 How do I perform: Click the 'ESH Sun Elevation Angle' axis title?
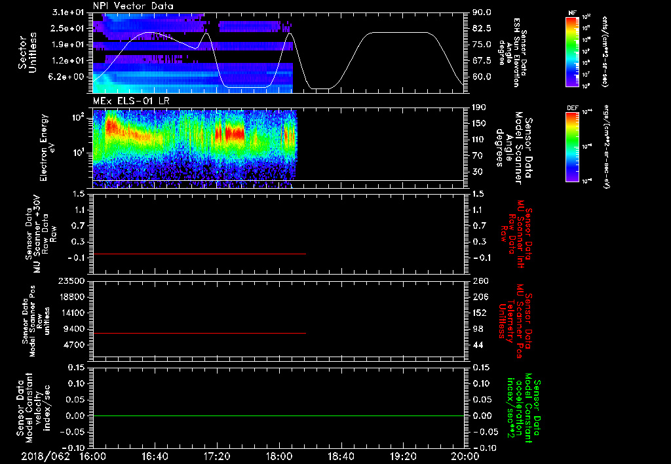point(512,52)
